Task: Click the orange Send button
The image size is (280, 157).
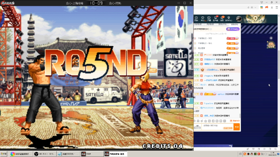Action: click(237, 127)
